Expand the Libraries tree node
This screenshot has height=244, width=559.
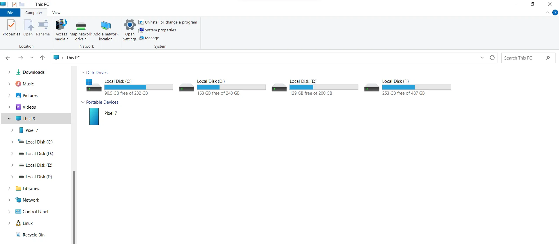coord(9,188)
